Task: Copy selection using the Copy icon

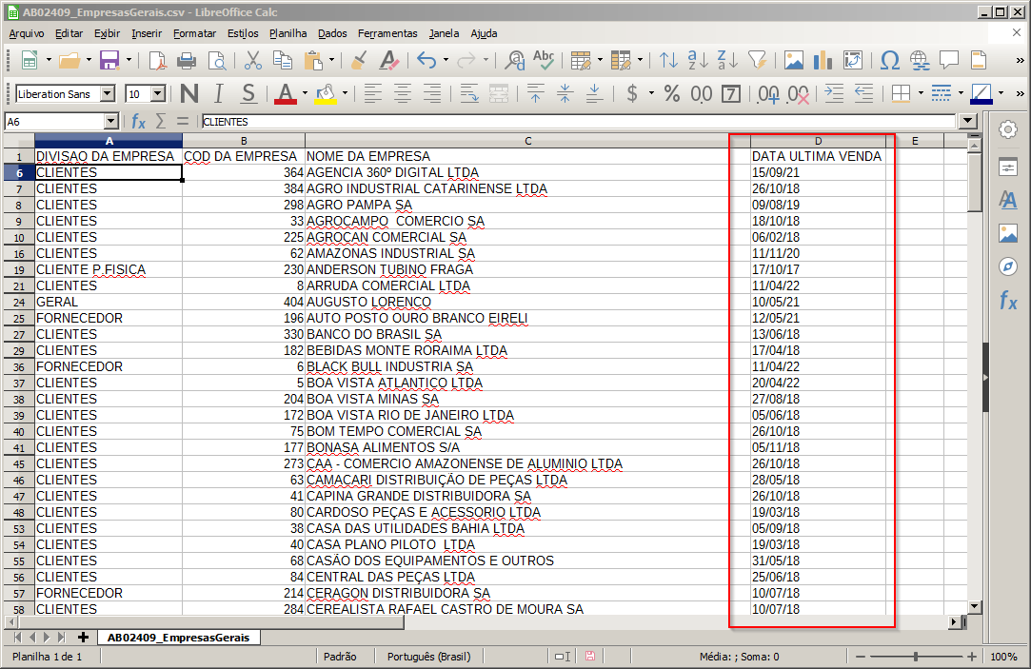Action: coord(283,61)
